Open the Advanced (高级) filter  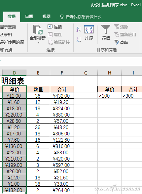[121, 42]
